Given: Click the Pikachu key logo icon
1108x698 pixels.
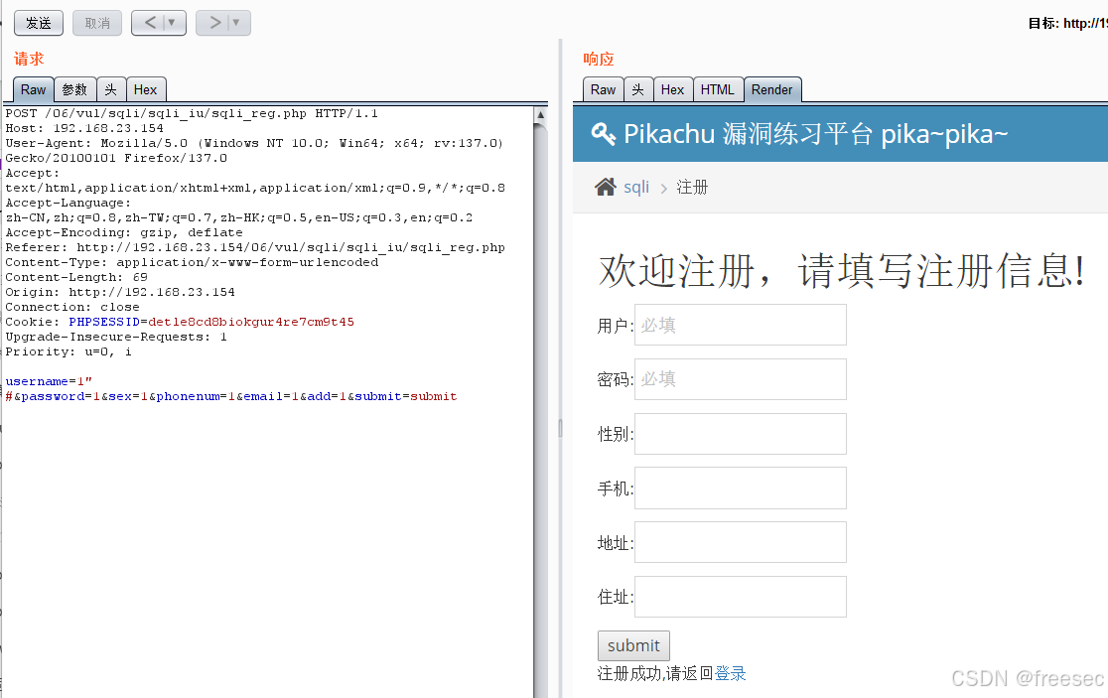Looking at the screenshot, I should 603,133.
